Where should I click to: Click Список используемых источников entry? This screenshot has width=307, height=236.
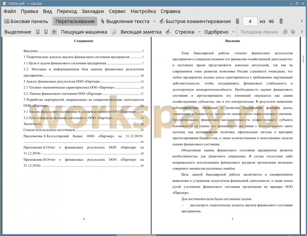point(84,130)
